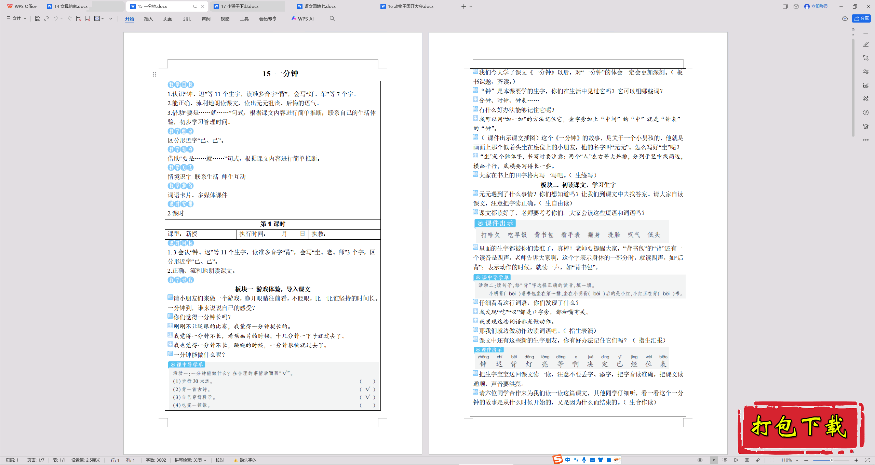Open Sogou soft keyboard icon

(592, 460)
